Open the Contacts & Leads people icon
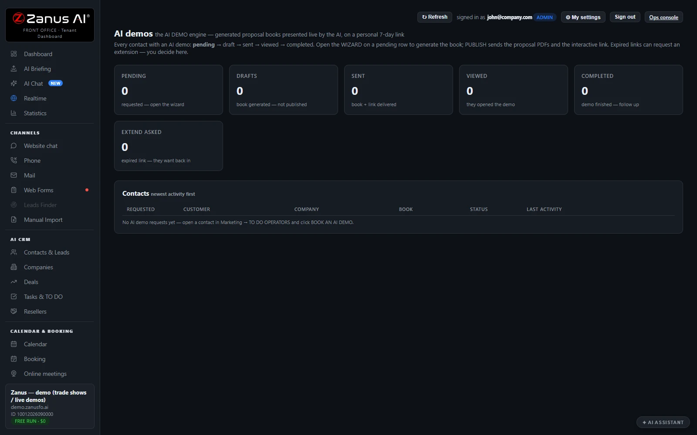Viewport: 697px width, 435px height. tap(14, 252)
